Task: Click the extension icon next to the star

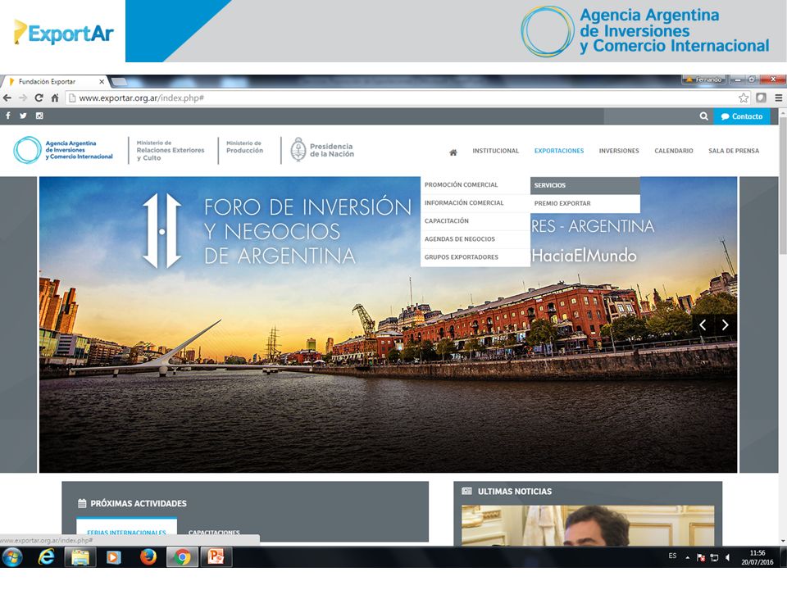Action: click(x=761, y=98)
